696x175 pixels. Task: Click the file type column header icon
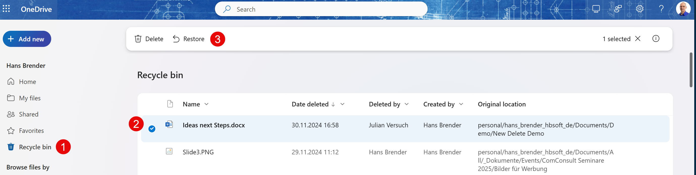pos(170,104)
